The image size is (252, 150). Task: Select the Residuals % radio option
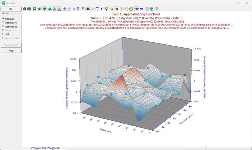pyautogui.click(x=10, y=23)
